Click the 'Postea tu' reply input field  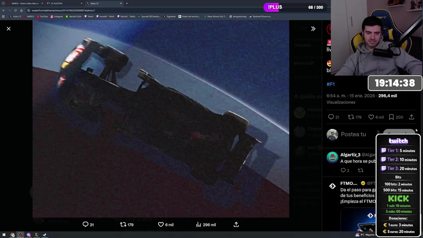click(353, 134)
